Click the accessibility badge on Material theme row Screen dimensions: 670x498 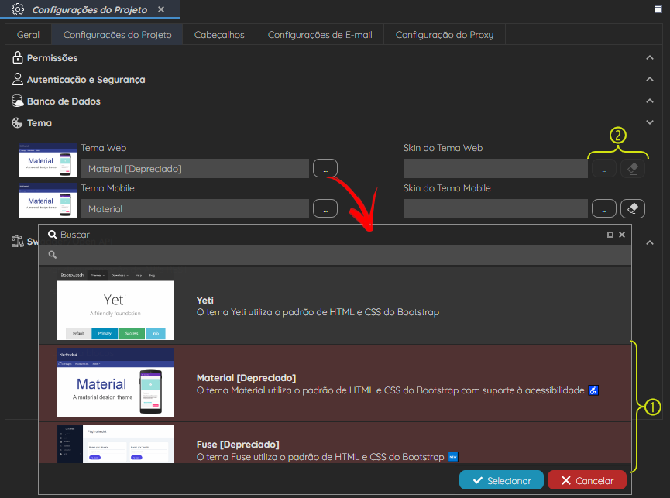pos(593,390)
